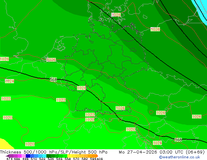The image size is (207, 160).
Task: Select the 558 legend value
Action: pos(68,159)
